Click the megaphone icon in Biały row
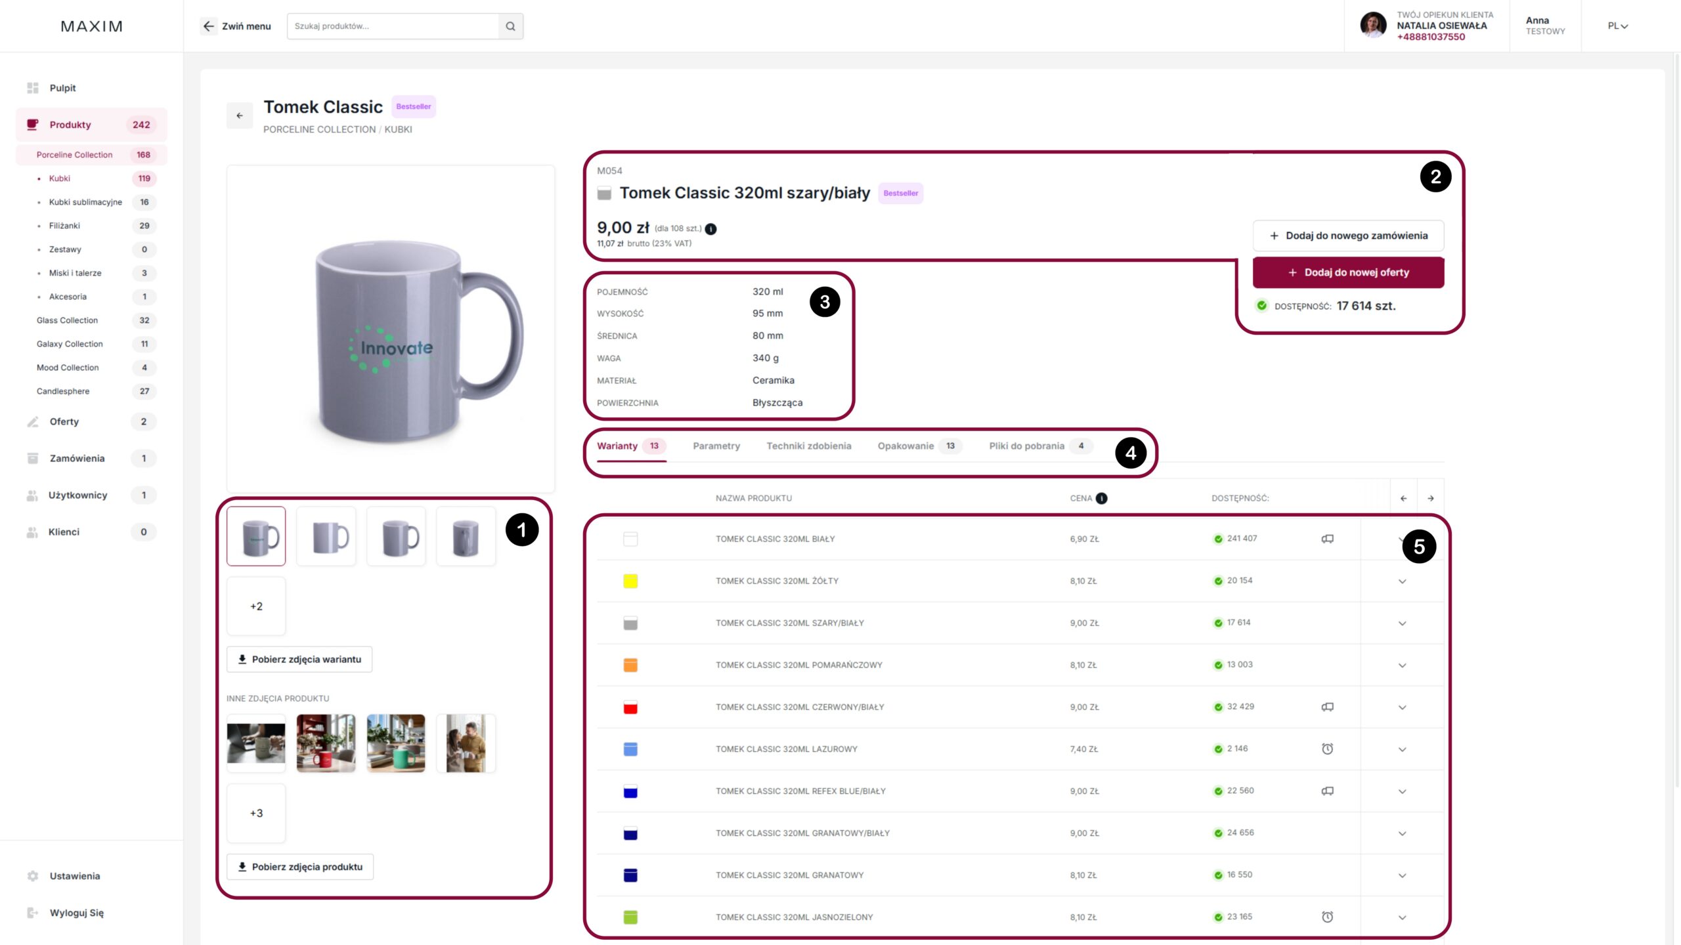This screenshot has height=945, width=1681. pos(1327,539)
